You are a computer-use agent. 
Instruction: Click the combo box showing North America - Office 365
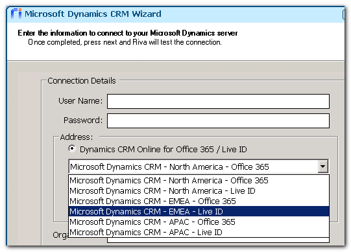[x=199, y=166]
